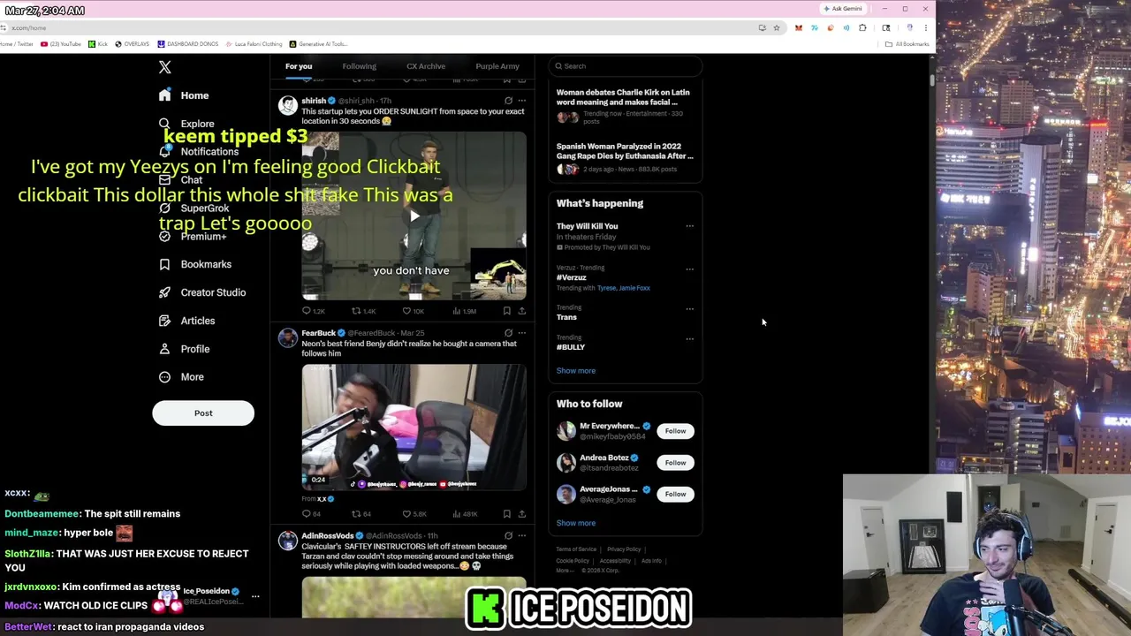This screenshot has height=636, width=1131.
Task: Open more options on AdinRossVods post
Action: [x=521, y=535]
